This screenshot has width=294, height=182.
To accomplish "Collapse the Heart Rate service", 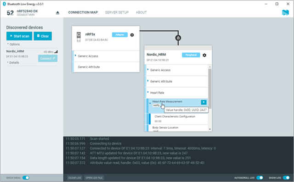I will click(148, 92).
